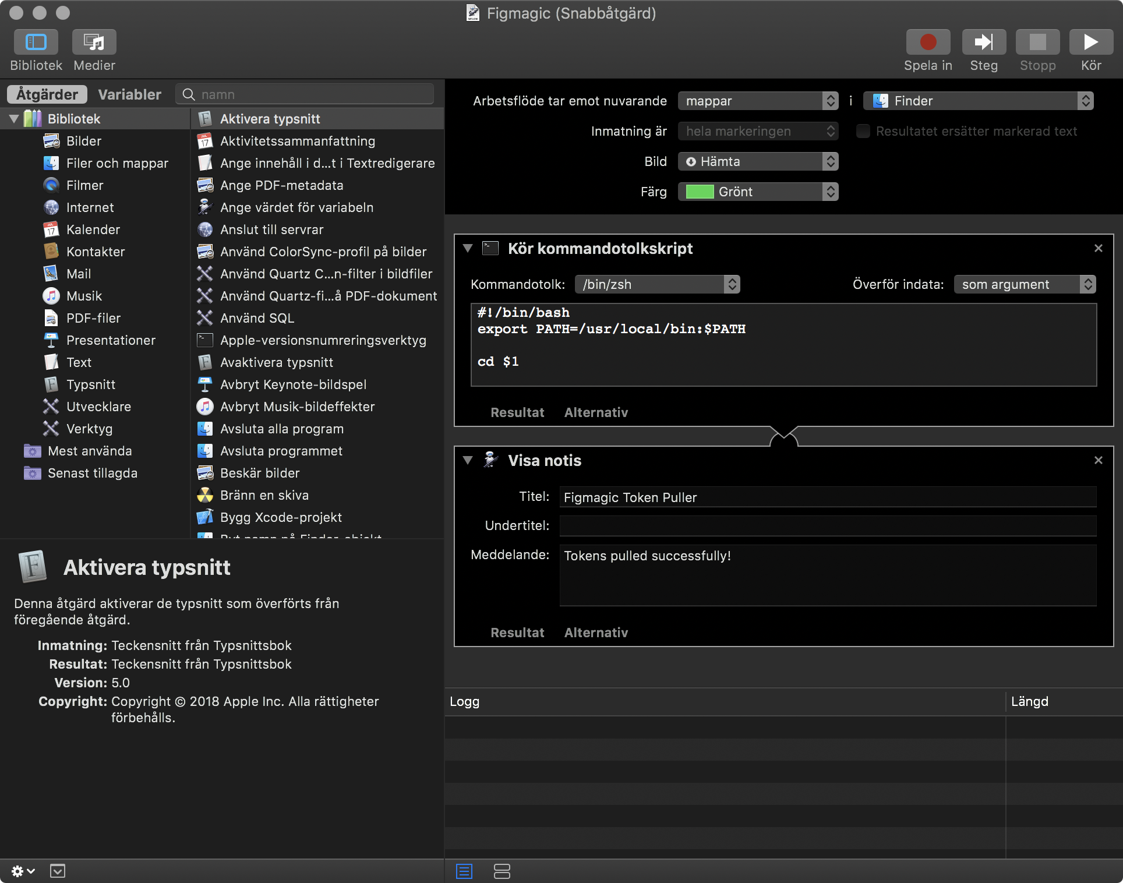Click the Spela in record button
1123x883 pixels.
pyautogui.click(x=927, y=42)
